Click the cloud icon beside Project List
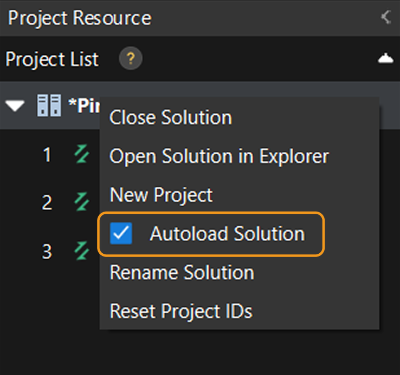The width and height of the screenshot is (400, 375). 385,58
